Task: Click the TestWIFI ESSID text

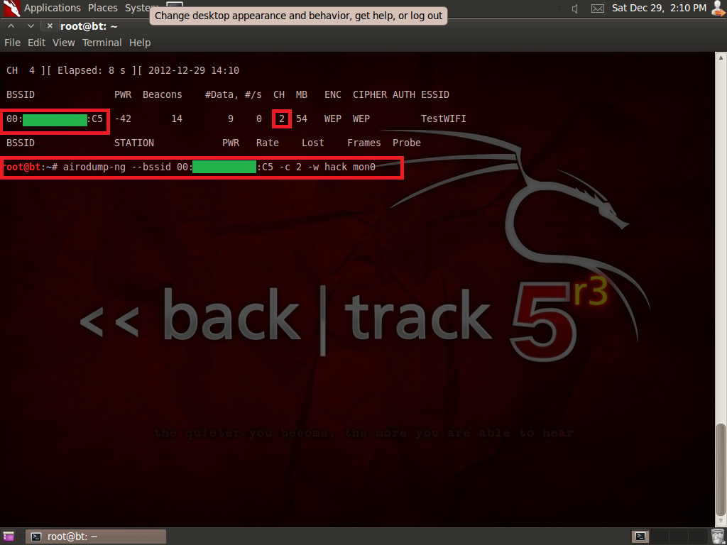Action: (x=443, y=119)
